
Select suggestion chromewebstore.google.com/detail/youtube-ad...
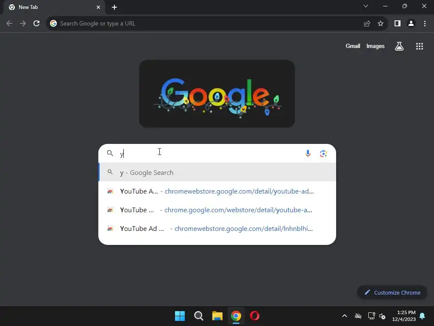pos(217,191)
